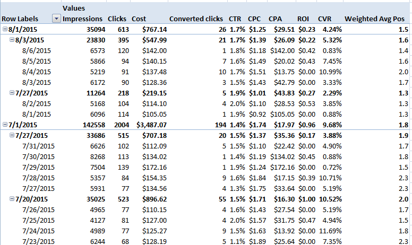Select the CVR cell 10.99%

point(330,72)
